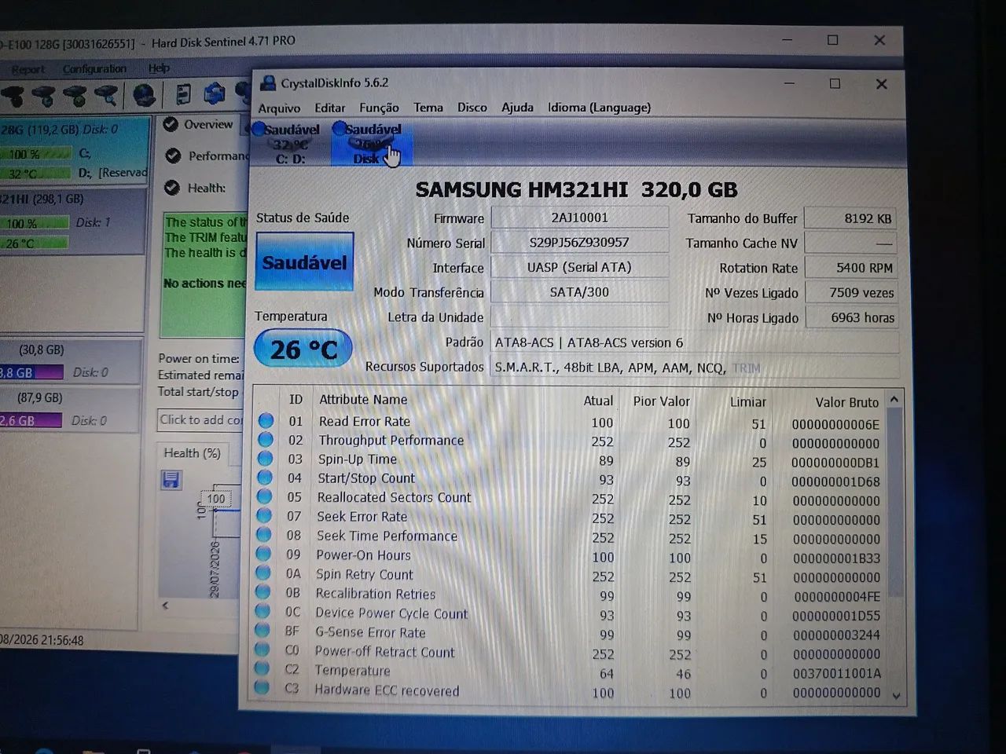The width and height of the screenshot is (1006, 754).
Task: Click the status circle of Spin Retry Count
Action: pos(263,573)
